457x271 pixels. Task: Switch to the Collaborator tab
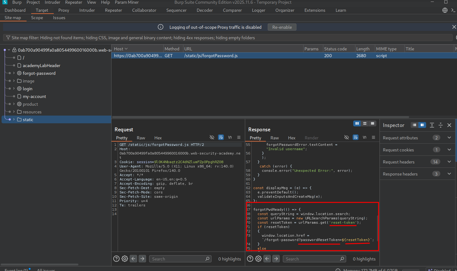pyautogui.click(x=144, y=10)
